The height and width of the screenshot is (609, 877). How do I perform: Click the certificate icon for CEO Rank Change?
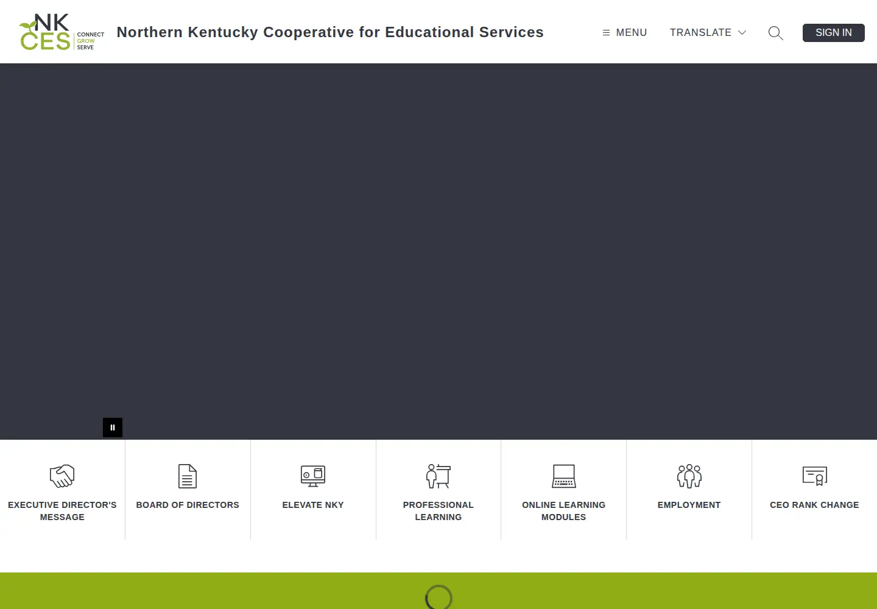click(x=815, y=476)
